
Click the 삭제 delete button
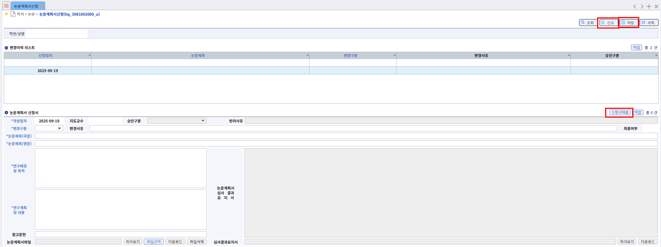[x=648, y=23]
